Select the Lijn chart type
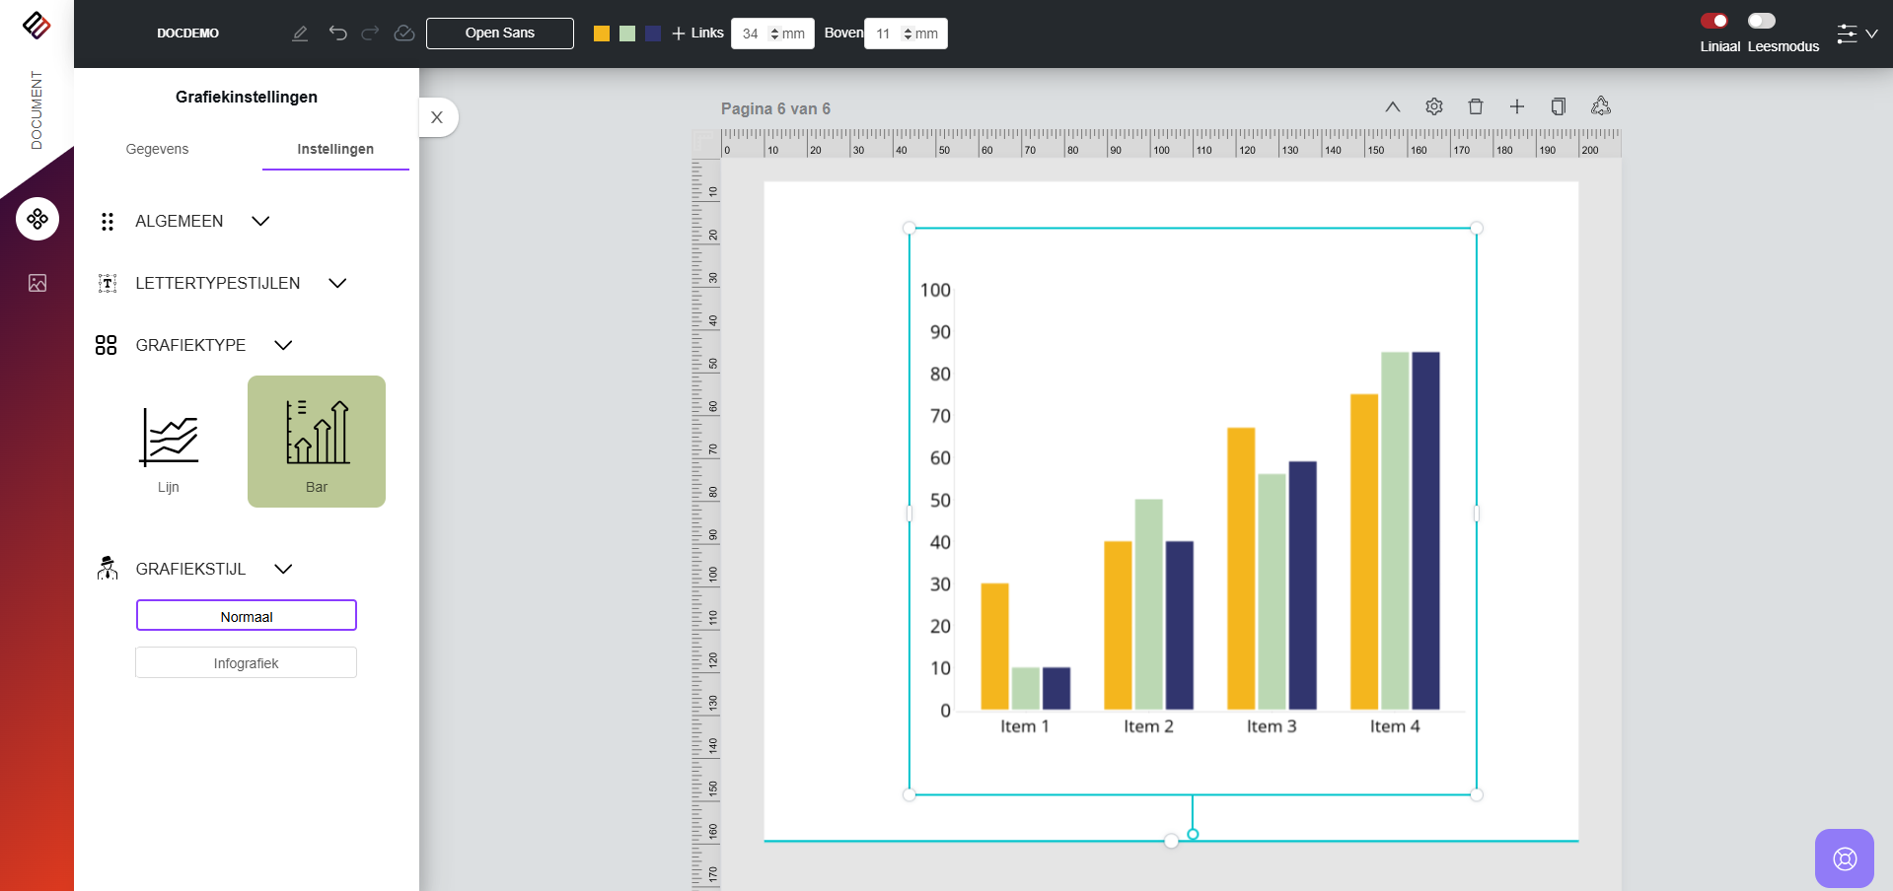 coord(169,443)
